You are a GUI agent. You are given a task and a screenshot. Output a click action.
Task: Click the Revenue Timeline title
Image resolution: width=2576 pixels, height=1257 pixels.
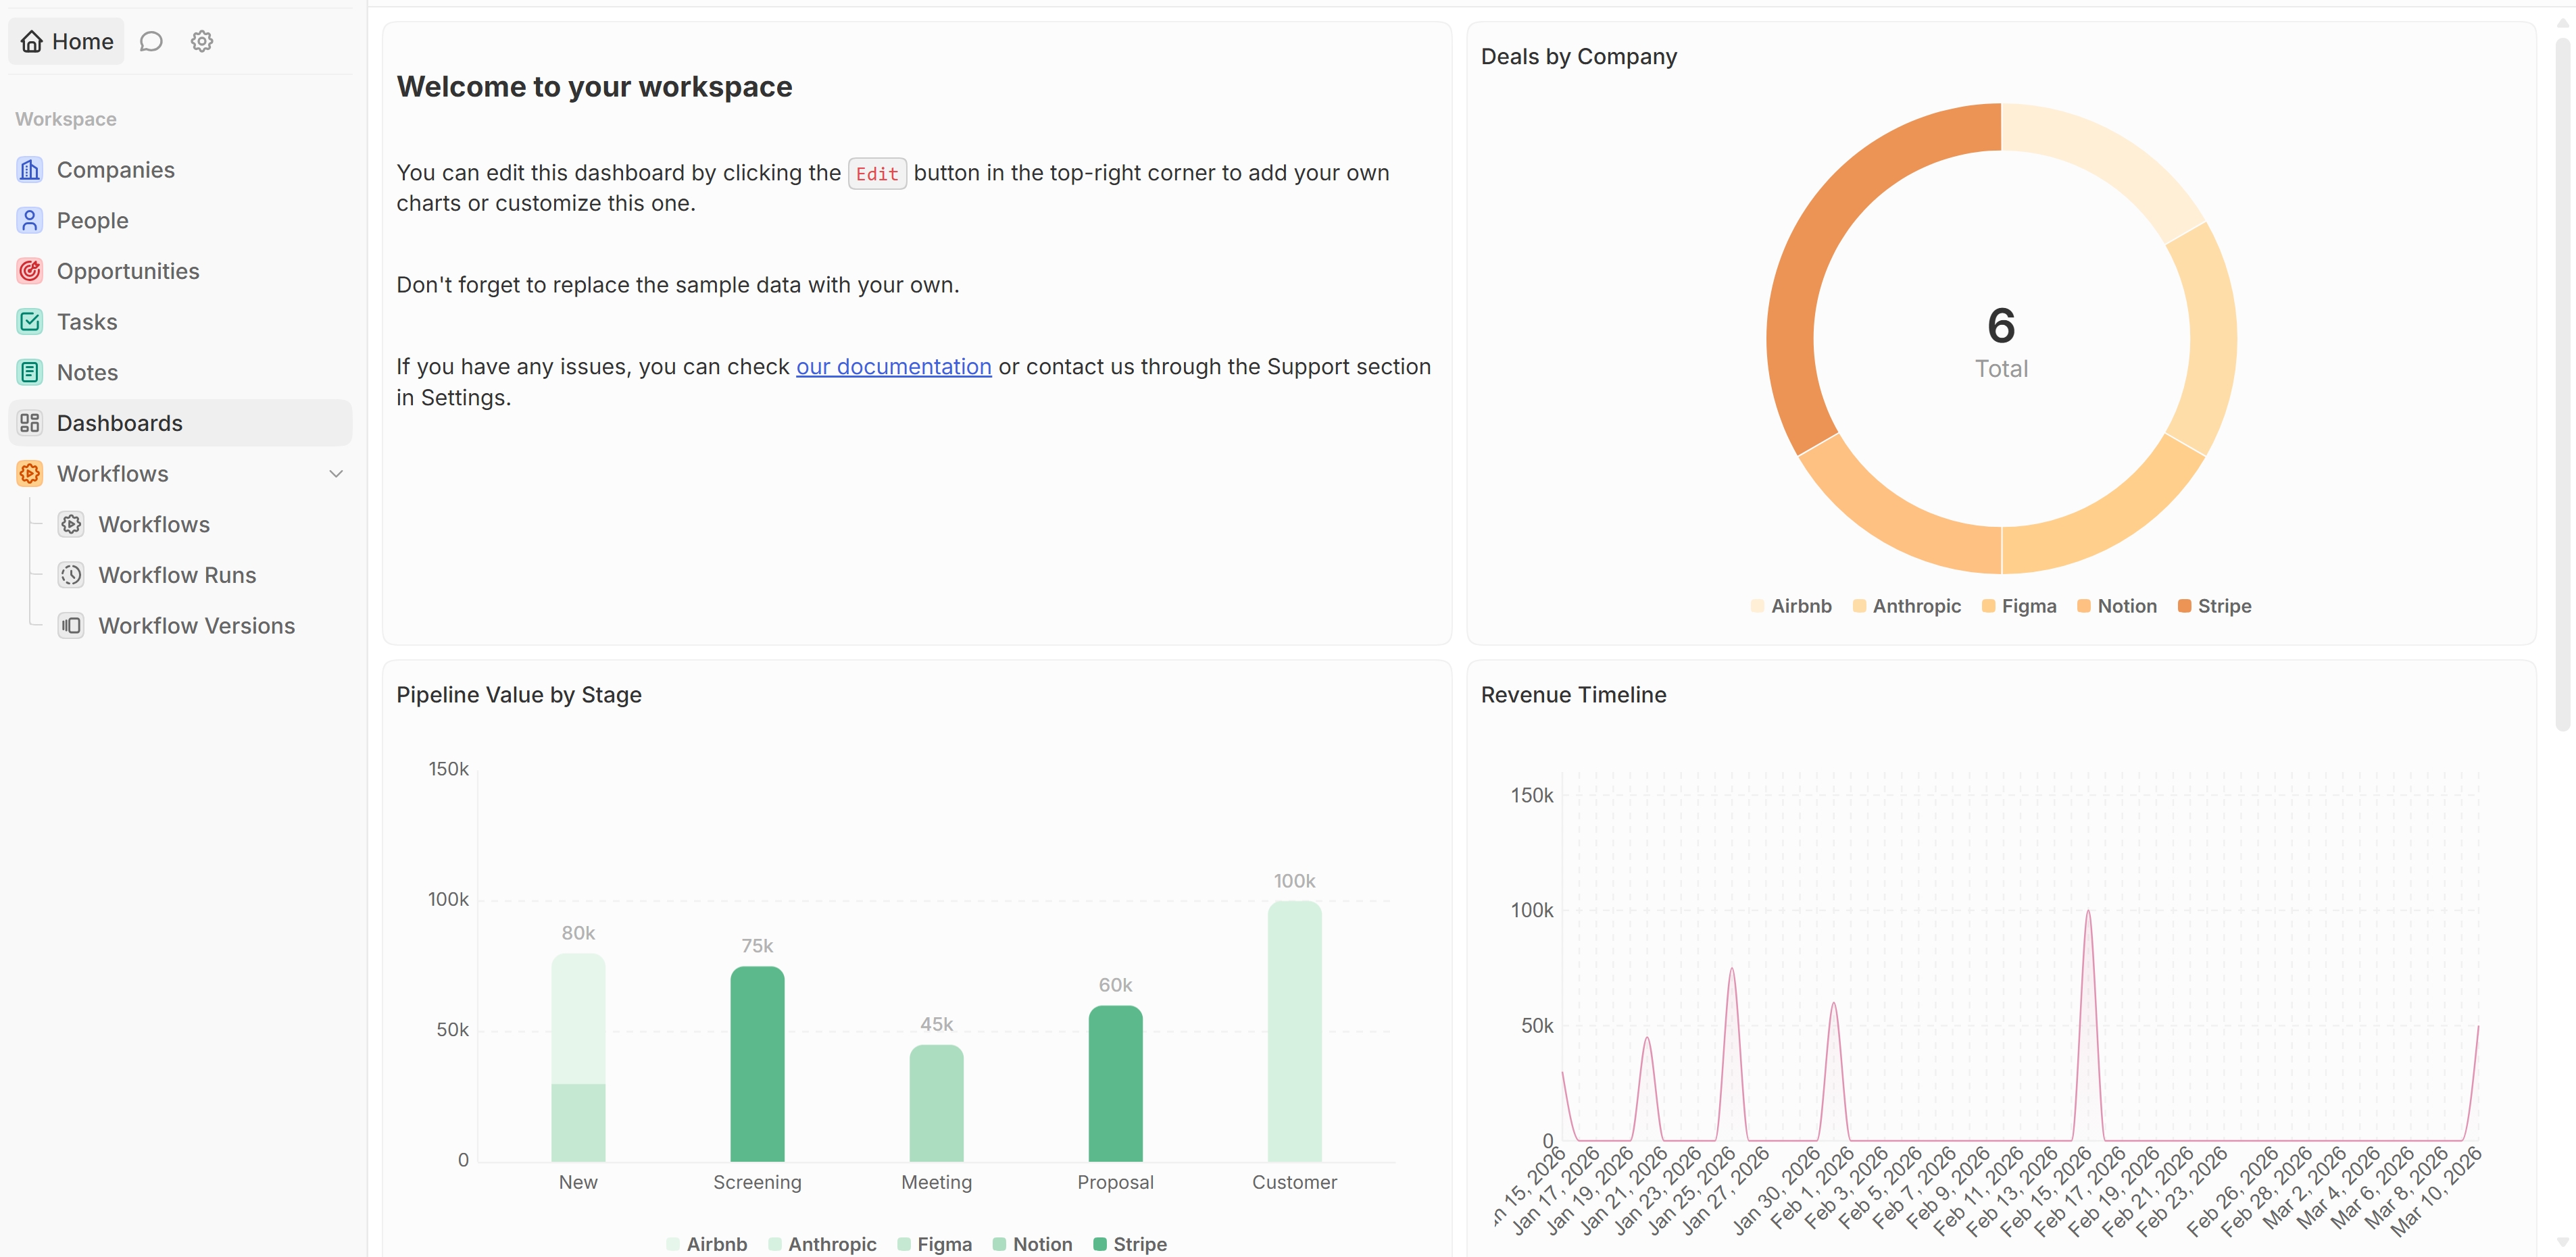pos(1573,696)
